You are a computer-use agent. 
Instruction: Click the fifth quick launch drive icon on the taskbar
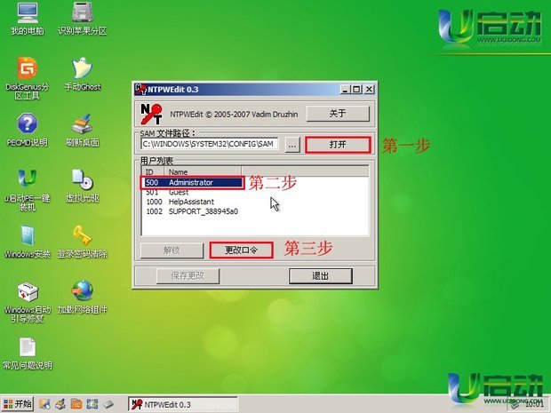(108, 404)
